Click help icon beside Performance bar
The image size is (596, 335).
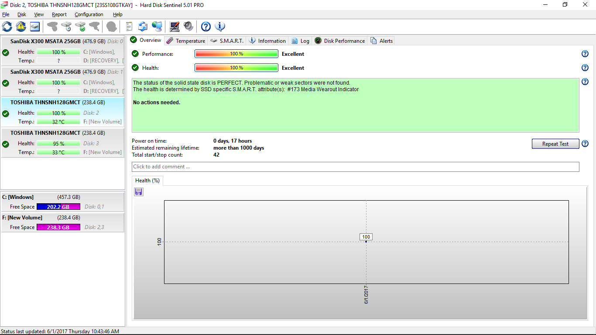click(585, 54)
